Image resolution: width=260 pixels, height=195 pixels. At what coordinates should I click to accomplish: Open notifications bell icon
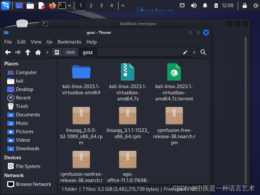(205, 6)
